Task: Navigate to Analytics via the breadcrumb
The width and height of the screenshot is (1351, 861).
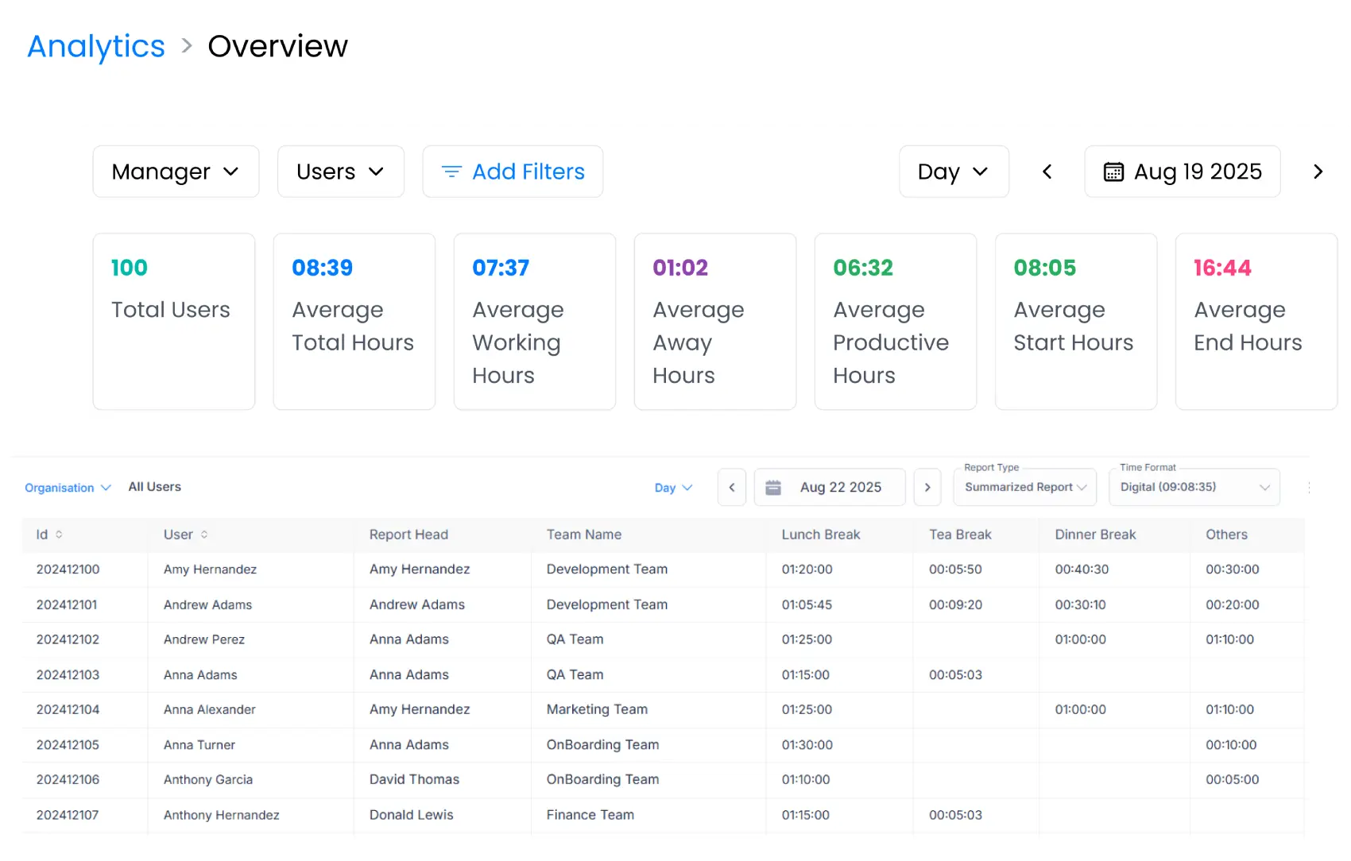Action: (x=95, y=46)
